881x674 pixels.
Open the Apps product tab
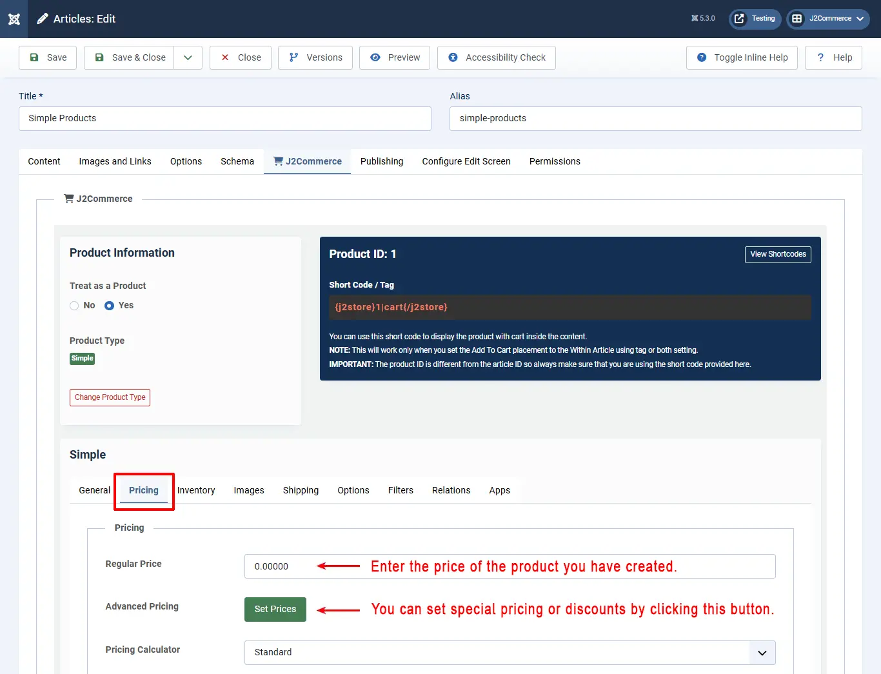pyautogui.click(x=500, y=490)
